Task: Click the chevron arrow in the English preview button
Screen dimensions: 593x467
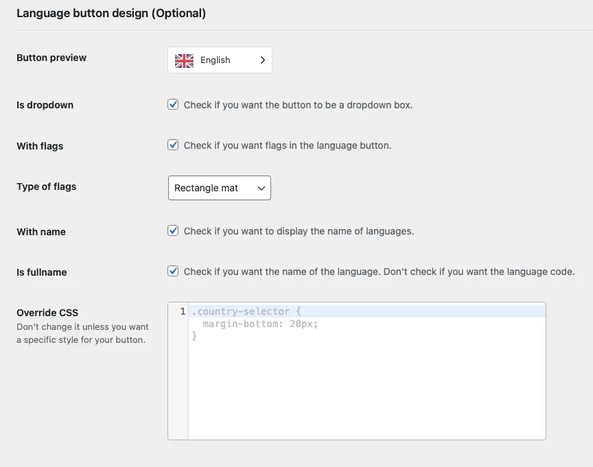Action: coord(262,60)
